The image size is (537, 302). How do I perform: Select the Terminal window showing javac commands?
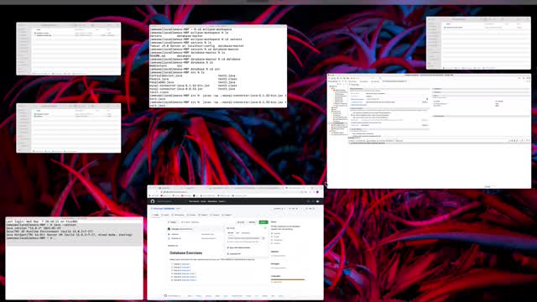tap(218, 65)
